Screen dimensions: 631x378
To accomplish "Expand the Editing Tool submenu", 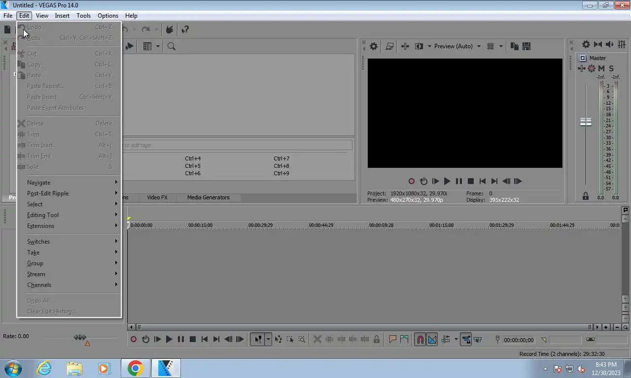I will (x=69, y=215).
